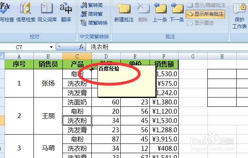Toggle 显示所有批注 button
This screenshot has height=158, width=248.
pyautogui.click(x=205, y=14)
